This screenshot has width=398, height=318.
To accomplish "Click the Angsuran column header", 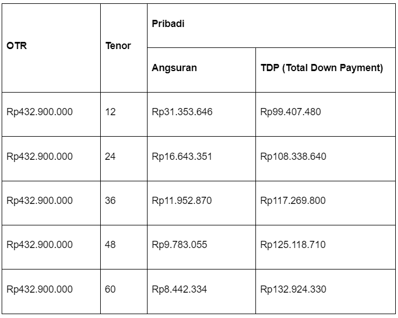I will point(174,68).
